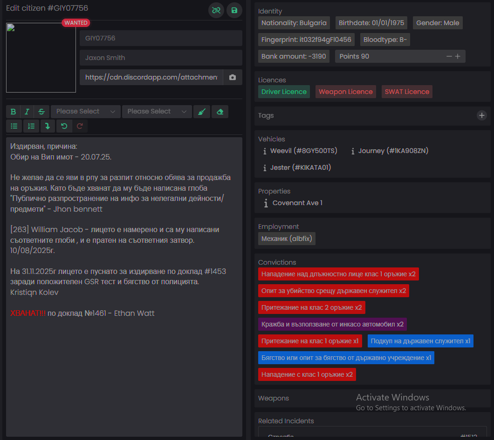
Task: Click the Fingerprint: it032f94gFI0456 badge
Action: pos(306,40)
